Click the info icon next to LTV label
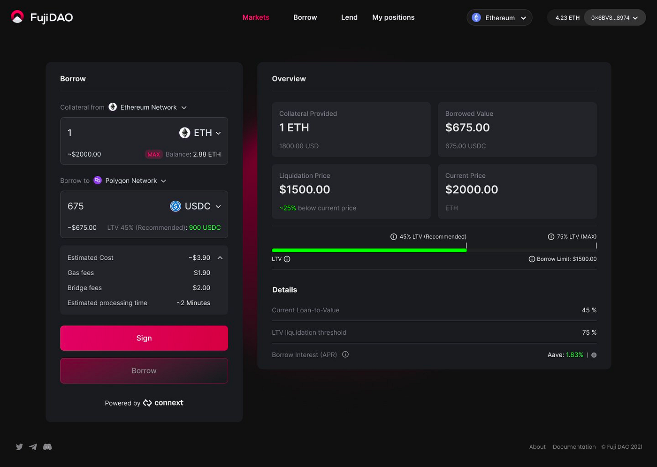The width and height of the screenshot is (657, 467). click(x=287, y=259)
